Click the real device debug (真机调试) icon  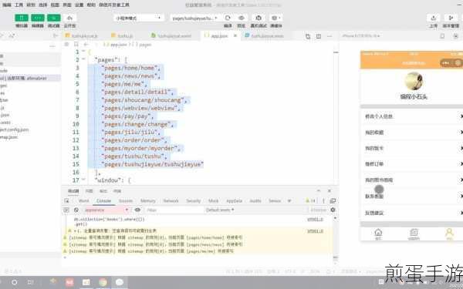259,18
